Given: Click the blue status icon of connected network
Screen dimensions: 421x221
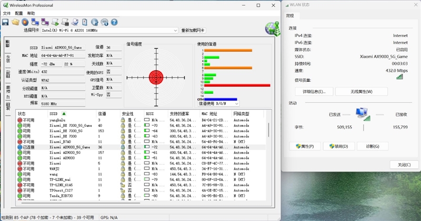Looking at the screenshot, I should [19, 147].
